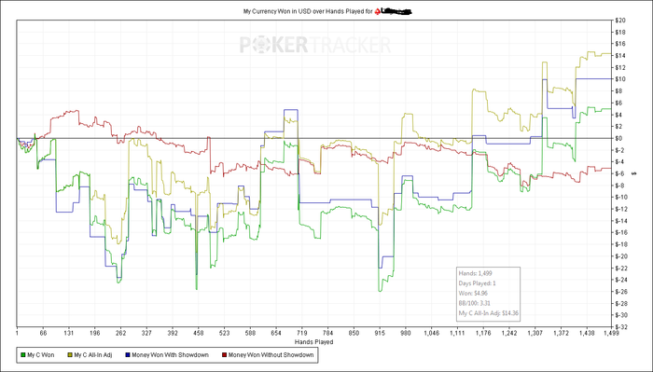The image size is (653, 372).
Task: Click the '$-12' y-axis label
Action: pos(620,209)
